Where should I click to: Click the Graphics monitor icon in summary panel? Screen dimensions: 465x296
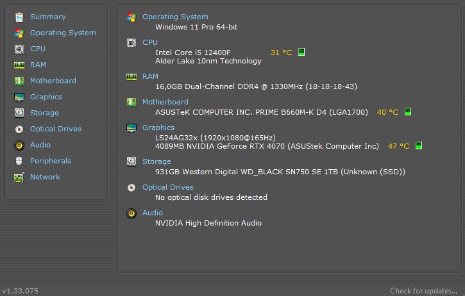pos(131,128)
